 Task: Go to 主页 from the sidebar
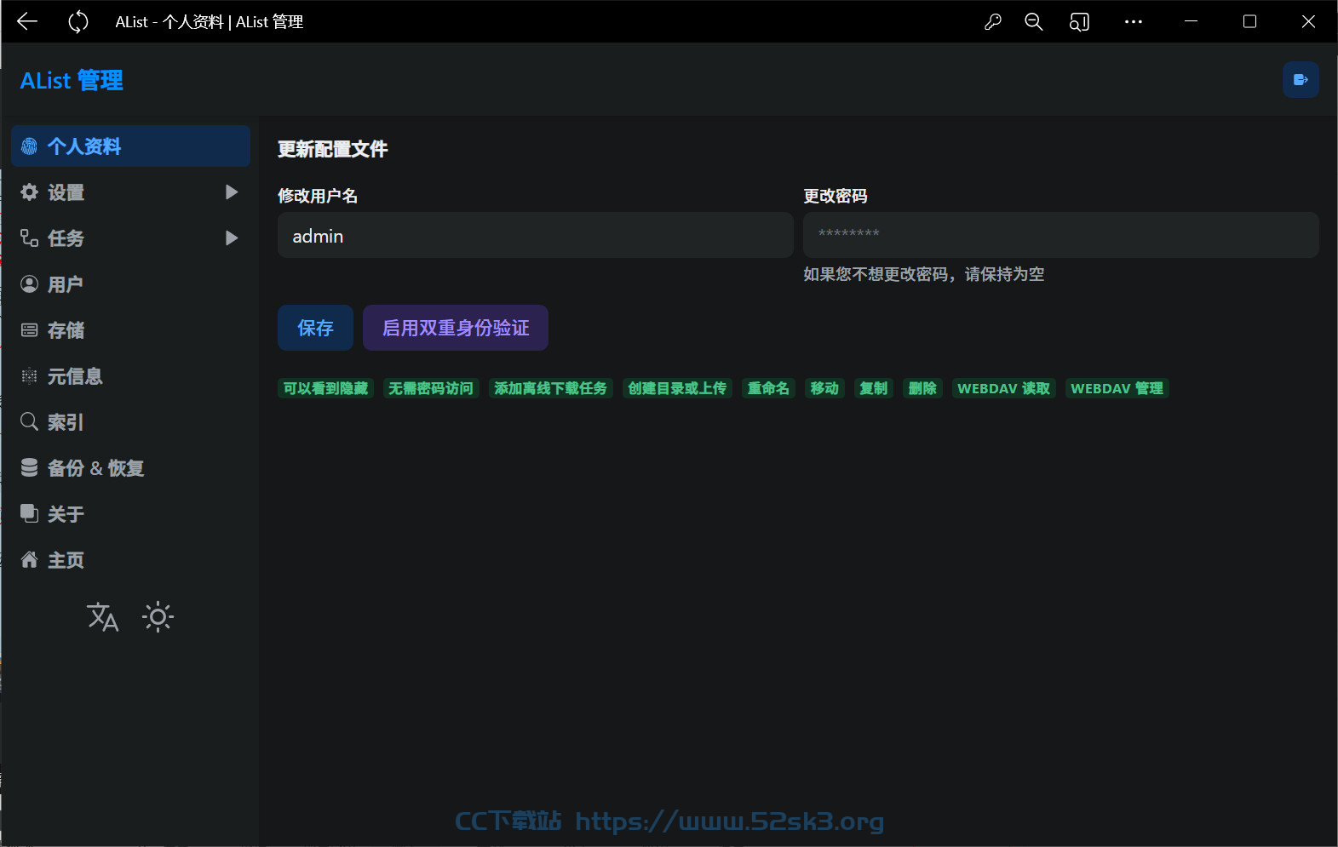(131, 560)
